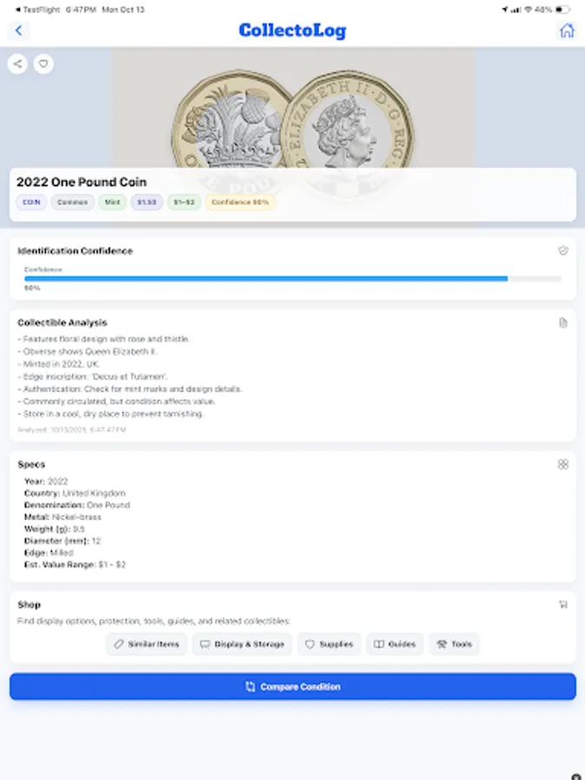Tap the CollectoLog title logo

293,30
